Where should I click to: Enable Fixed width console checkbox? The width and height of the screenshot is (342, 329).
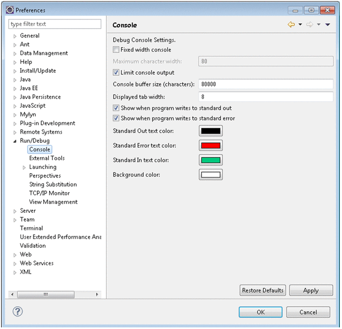pyautogui.click(x=116, y=50)
